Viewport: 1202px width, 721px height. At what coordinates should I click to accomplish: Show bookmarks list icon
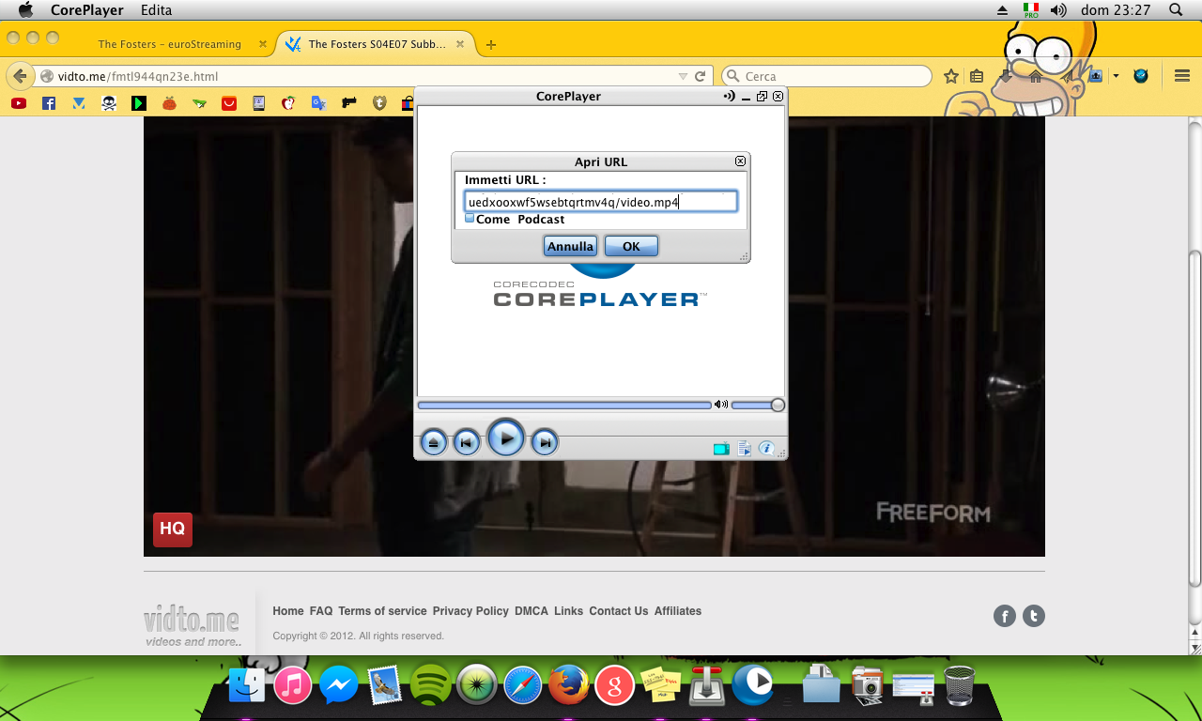tap(977, 76)
